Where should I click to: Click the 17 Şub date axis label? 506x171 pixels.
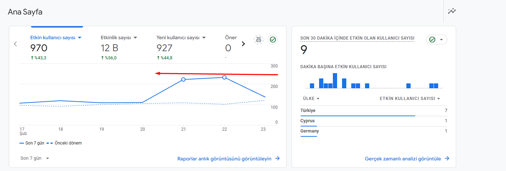click(23, 131)
